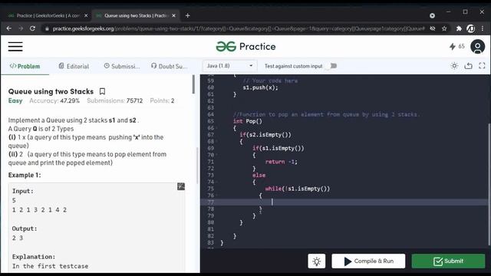Switch to the Editorial tab

click(x=74, y=66)
